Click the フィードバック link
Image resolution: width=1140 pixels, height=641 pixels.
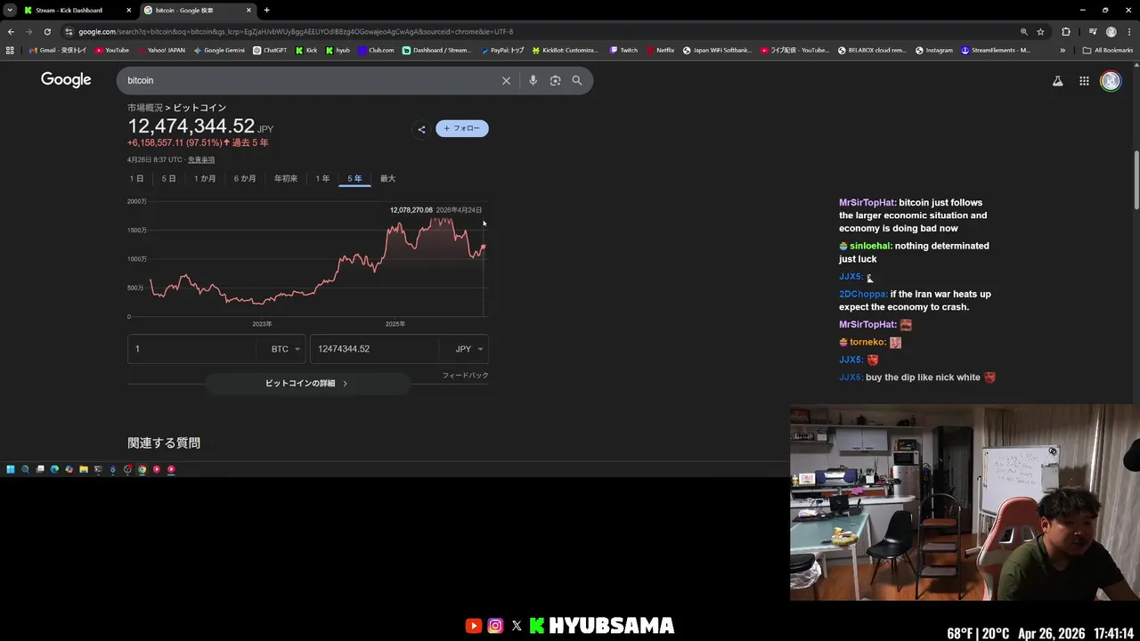(x=465, y=376)
